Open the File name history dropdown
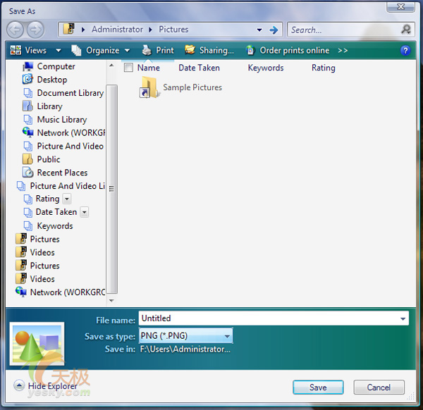The width and height of the screenshot is (423, 410). [403, 318]
